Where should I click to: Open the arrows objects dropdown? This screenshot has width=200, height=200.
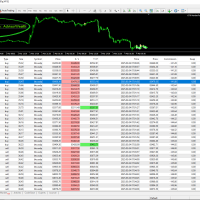(116, 11)
